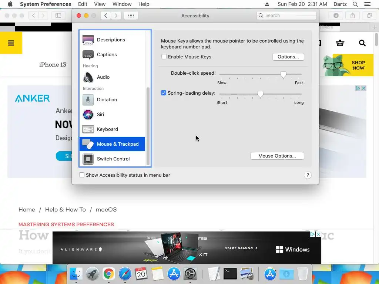Click the Mouse Options... button
379x284 pixels.
(277, 156)
